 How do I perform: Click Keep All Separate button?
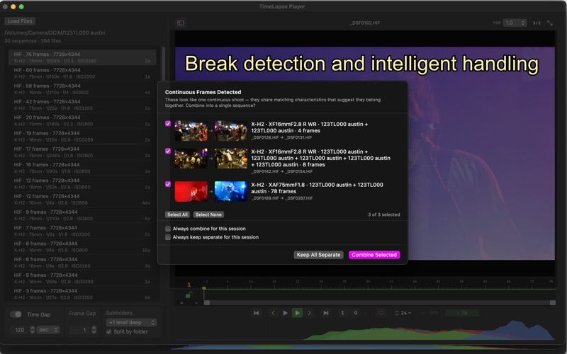(318, 255)
